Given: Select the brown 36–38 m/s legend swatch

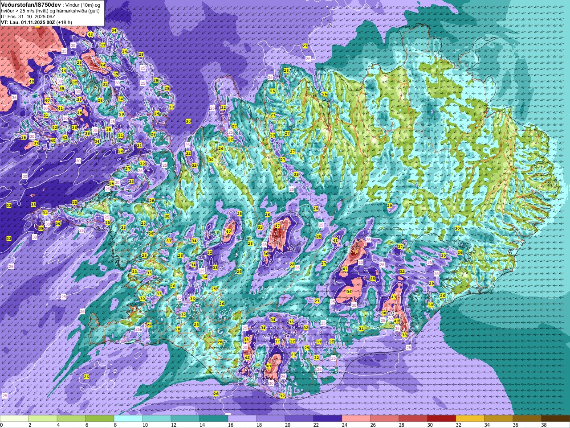Looking at the screenshot, I should click(x=527, y=419).
